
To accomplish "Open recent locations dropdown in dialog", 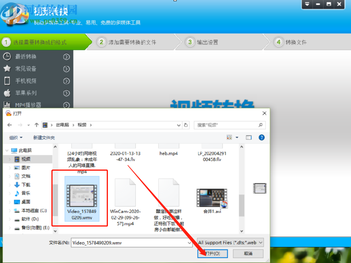I will pos(28,125).
